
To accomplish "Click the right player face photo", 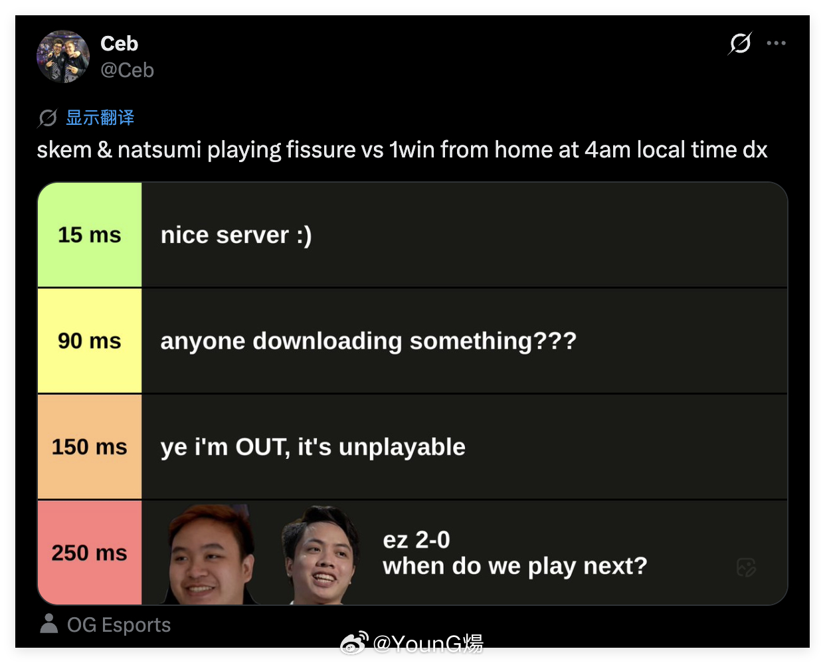I will tap(320, 555).
